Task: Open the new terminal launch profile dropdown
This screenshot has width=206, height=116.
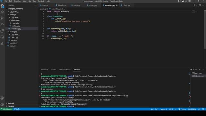Action: [x=193, y=70]
